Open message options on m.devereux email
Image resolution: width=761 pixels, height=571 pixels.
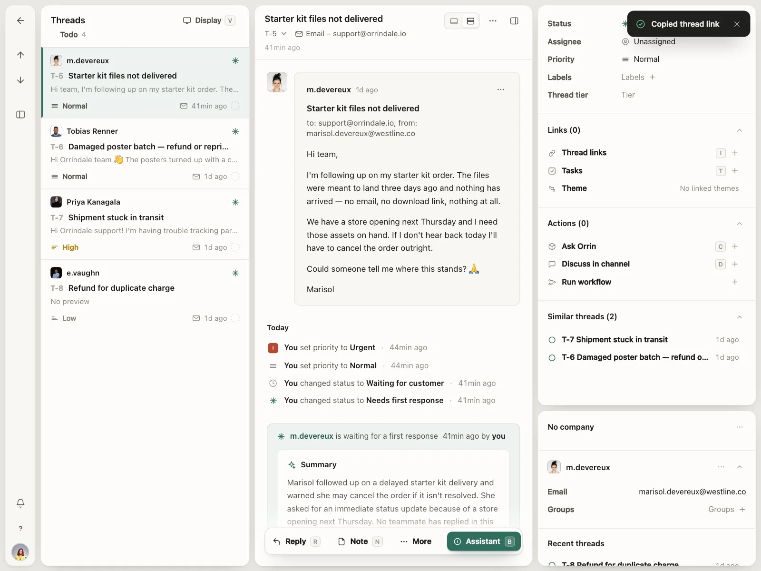point(501,89)
